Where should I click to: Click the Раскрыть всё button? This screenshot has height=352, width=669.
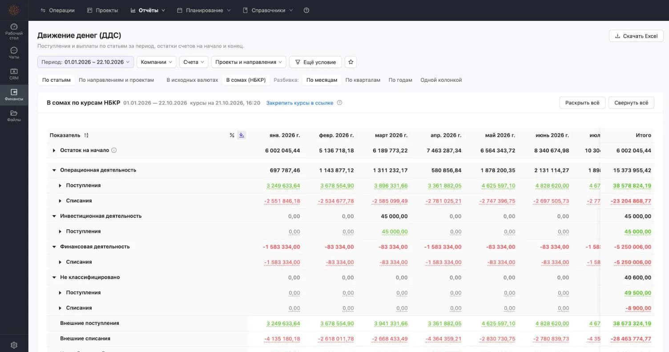582,103
